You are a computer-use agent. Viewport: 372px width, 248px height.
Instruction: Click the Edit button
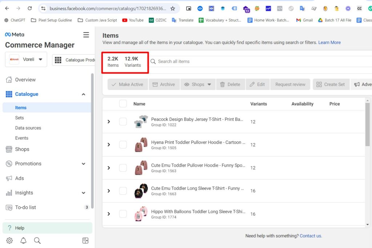tap(258, 84)
